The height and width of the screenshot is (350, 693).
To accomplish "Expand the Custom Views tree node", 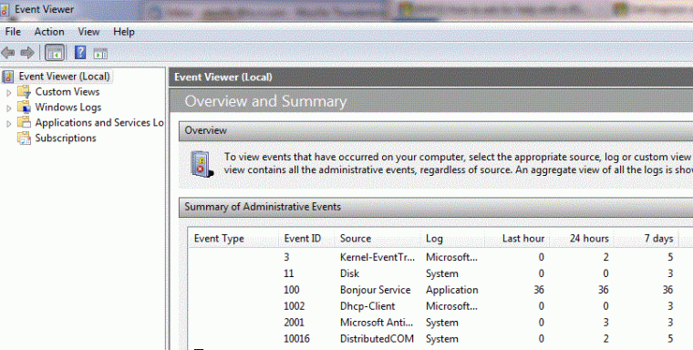I will (8, 93).
